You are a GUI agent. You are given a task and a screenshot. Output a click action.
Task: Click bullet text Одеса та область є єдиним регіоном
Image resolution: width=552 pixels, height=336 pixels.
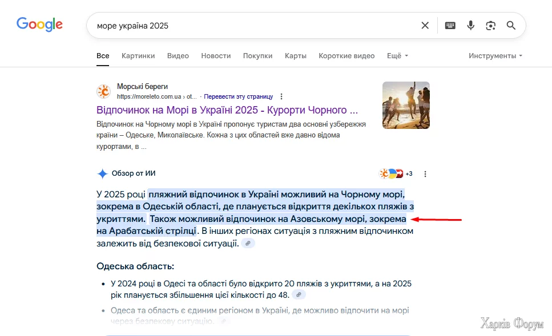click(260, 315)
